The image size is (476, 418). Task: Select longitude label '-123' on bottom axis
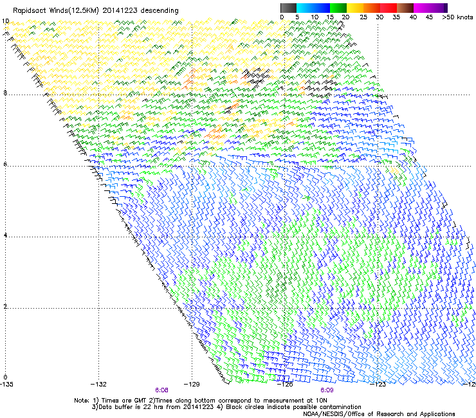coord(378,385)
